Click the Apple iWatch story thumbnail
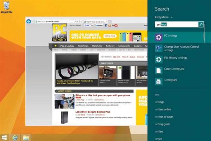 tap(108, 72)
